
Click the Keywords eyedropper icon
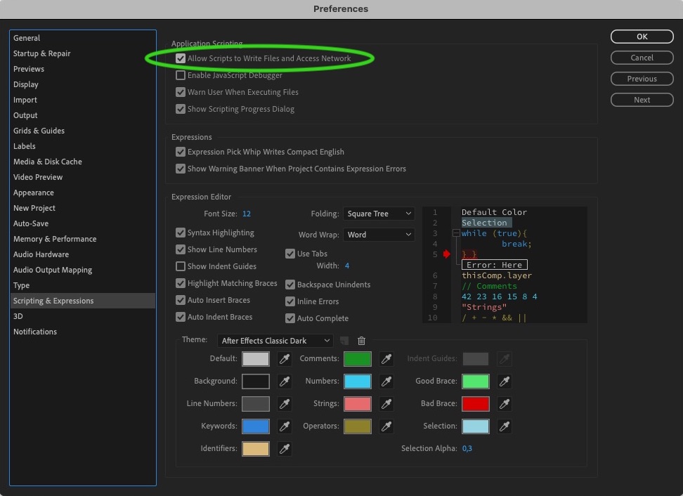tap(285, 426)
